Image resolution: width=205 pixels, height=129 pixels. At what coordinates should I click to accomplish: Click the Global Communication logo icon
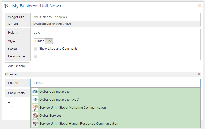35,92
